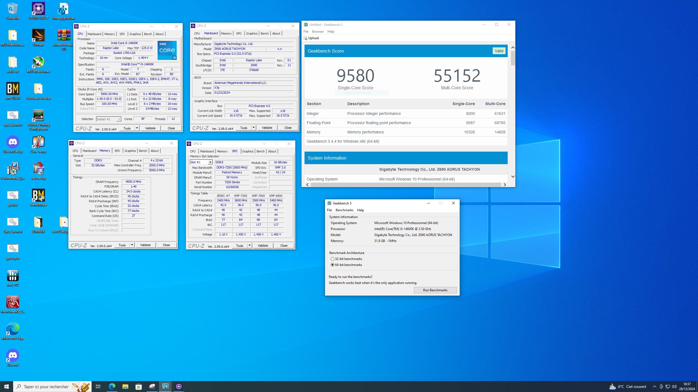Expand Tools dropdown arrow in CPU tab window
This screenshot has height=392, width=698.
(x=137, y=128)
